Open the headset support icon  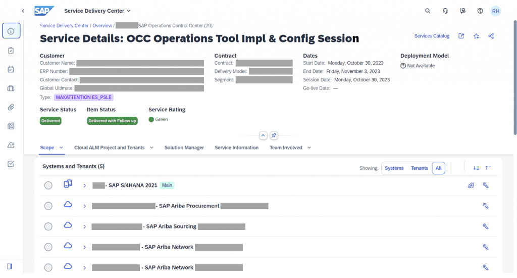click(x=445, y=11)
